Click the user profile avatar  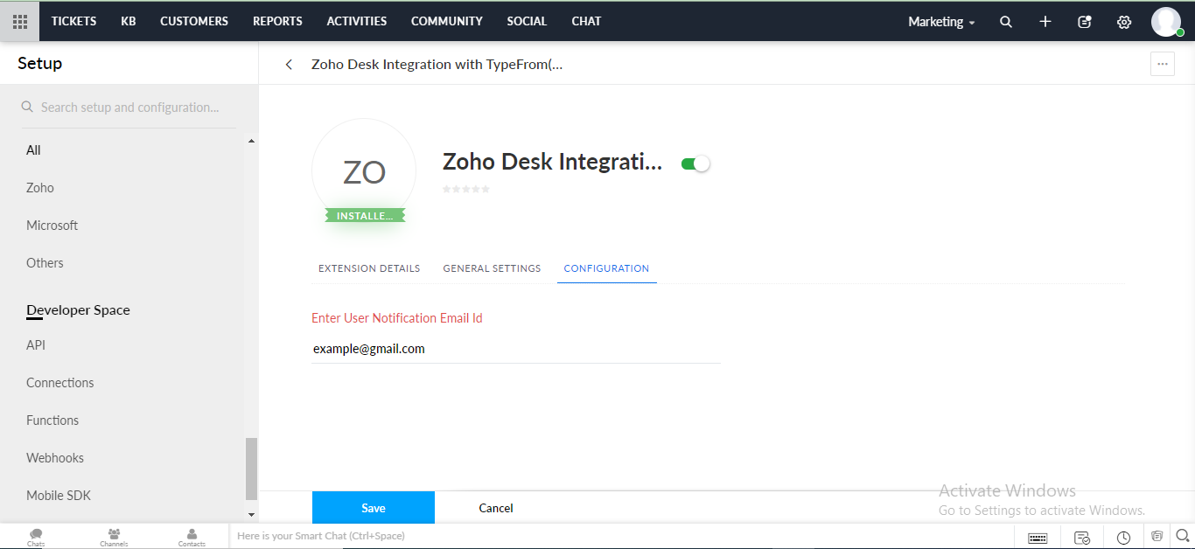pos(1165,22)
